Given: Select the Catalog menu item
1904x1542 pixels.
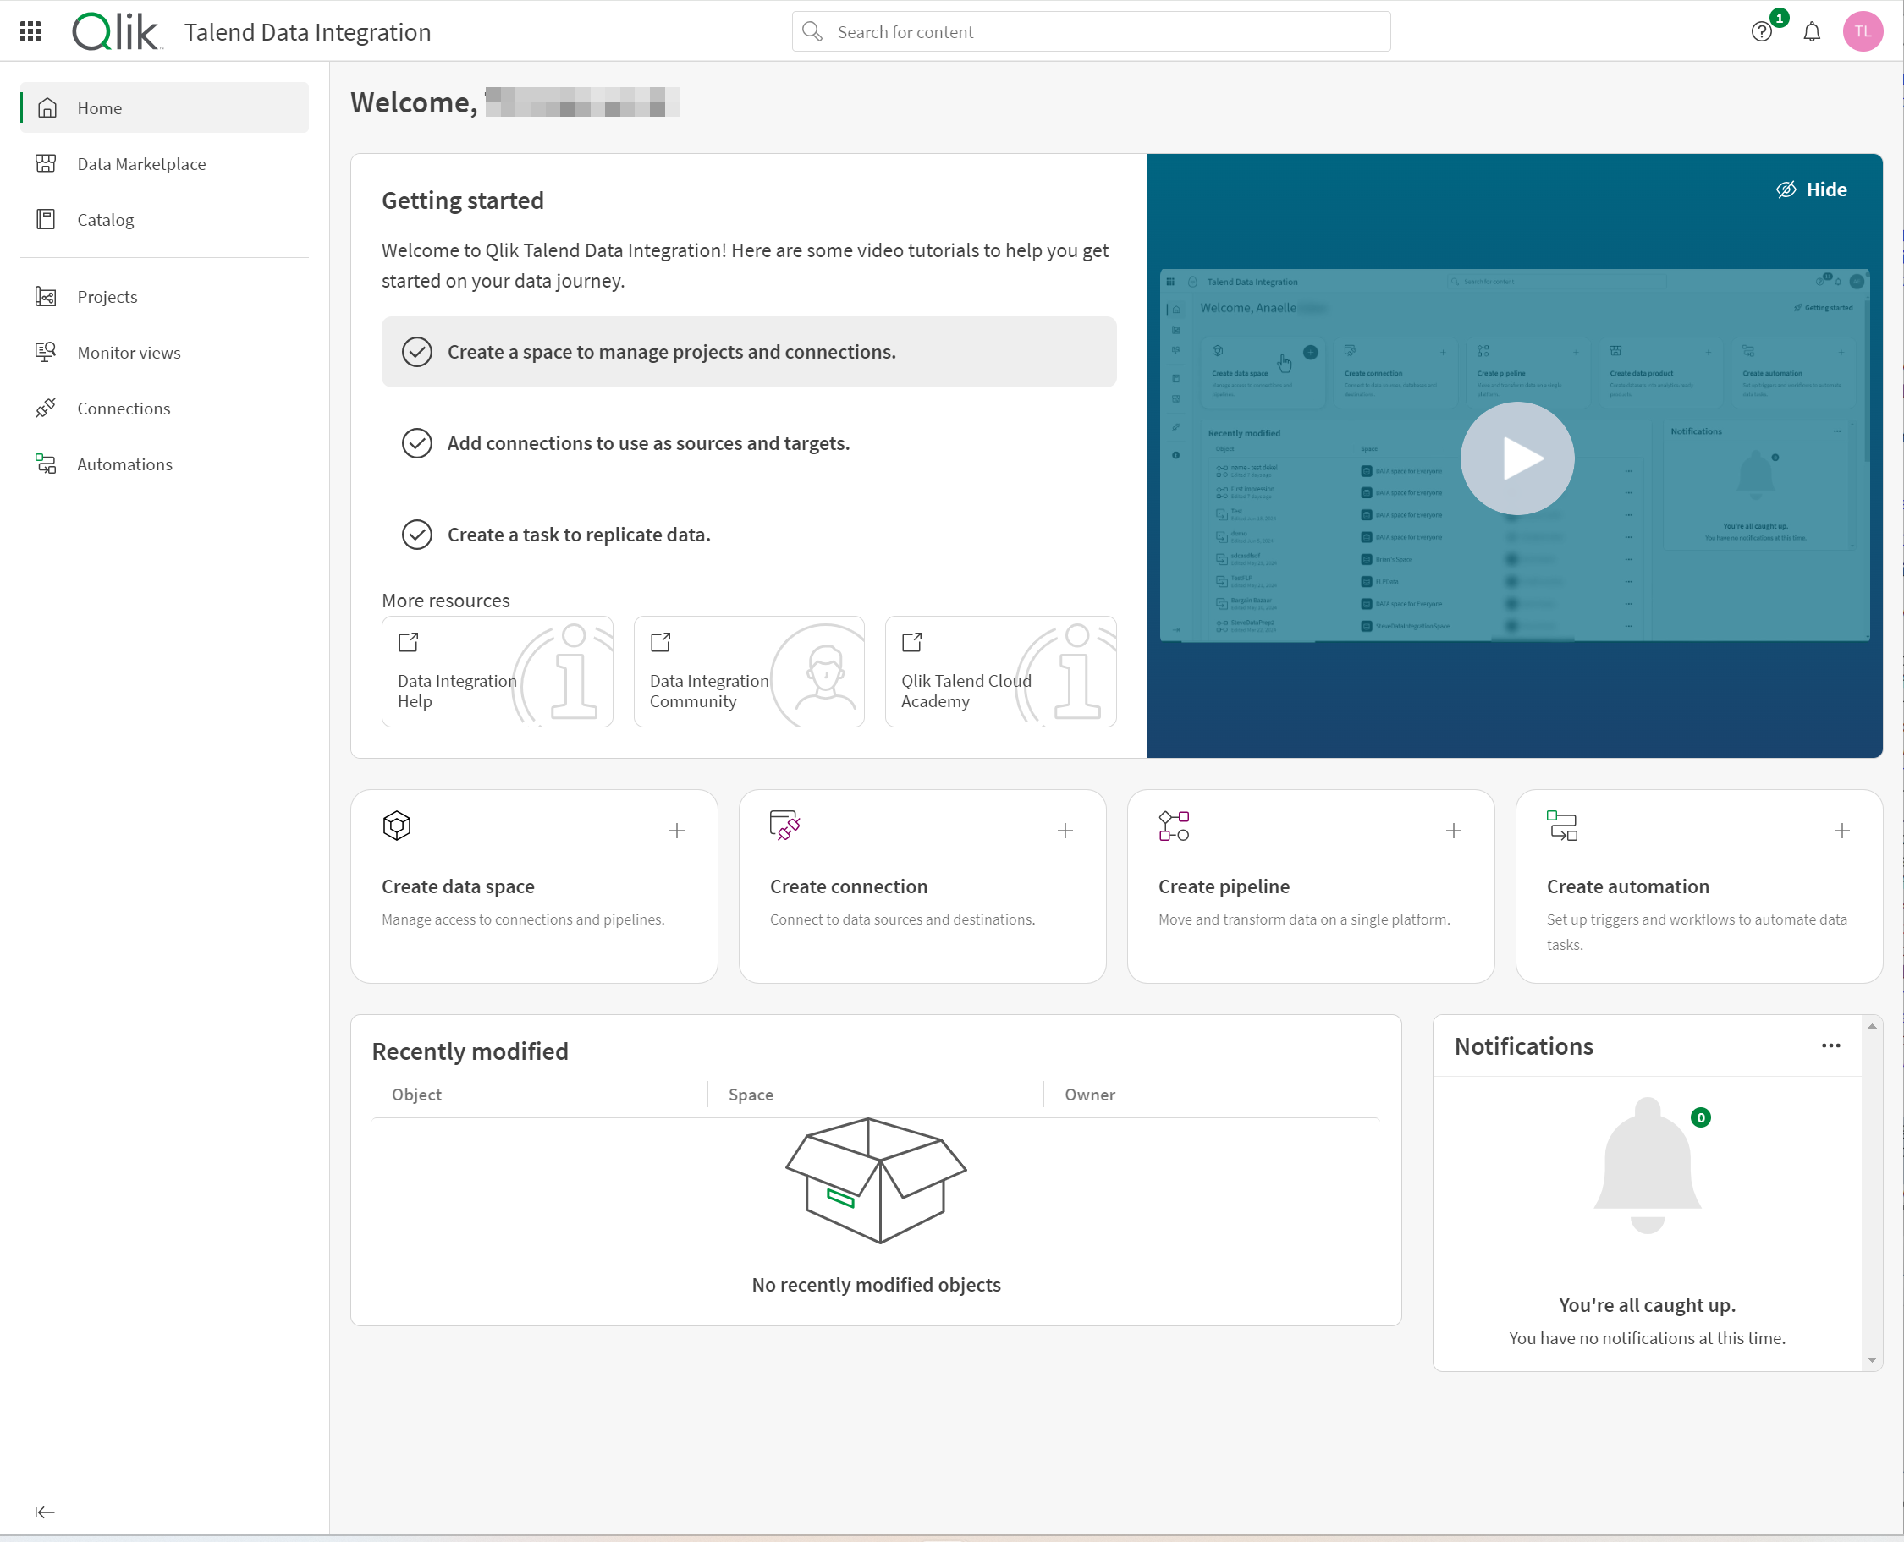Looking at the screenshot, I should 106,219.
